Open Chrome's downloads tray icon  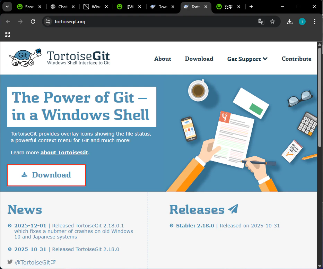(290, 21)
